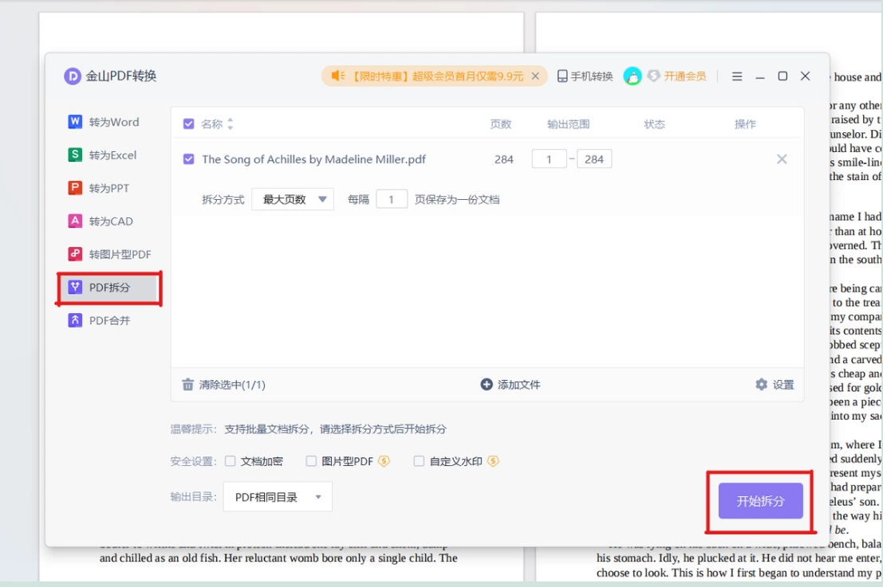Open the 手机转换 phone conversion feature
The height and width of the screenshot is (587, 883).
585,76
